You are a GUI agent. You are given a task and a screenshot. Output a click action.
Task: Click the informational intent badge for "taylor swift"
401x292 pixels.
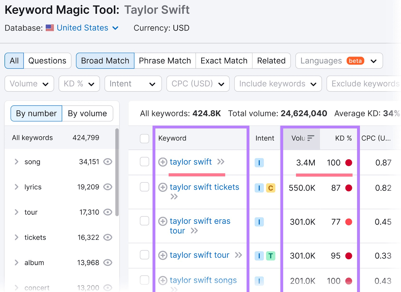pyautogui.click(x=259, y=163)
